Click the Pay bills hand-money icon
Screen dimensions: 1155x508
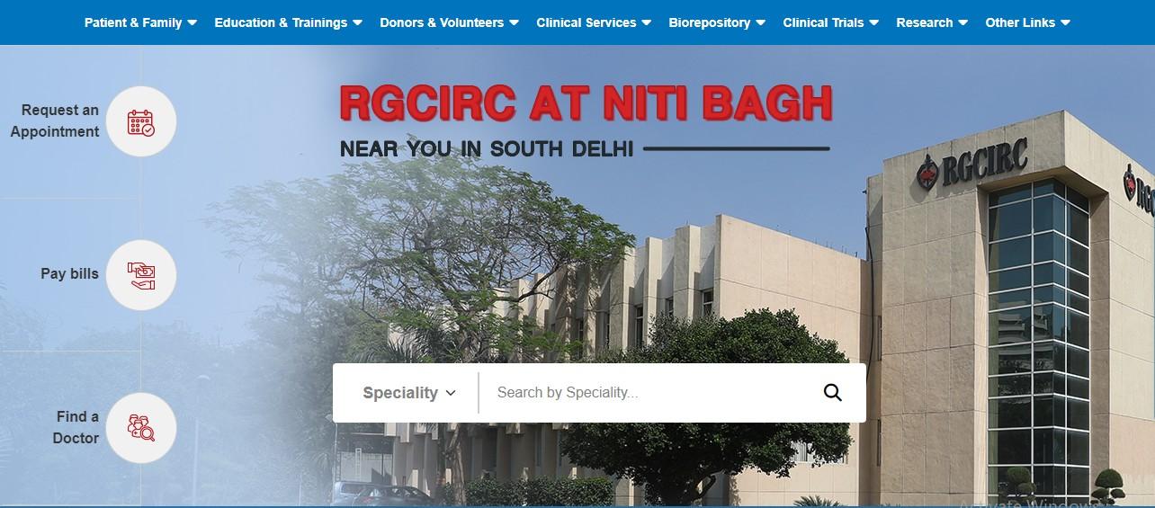point(141,275)
